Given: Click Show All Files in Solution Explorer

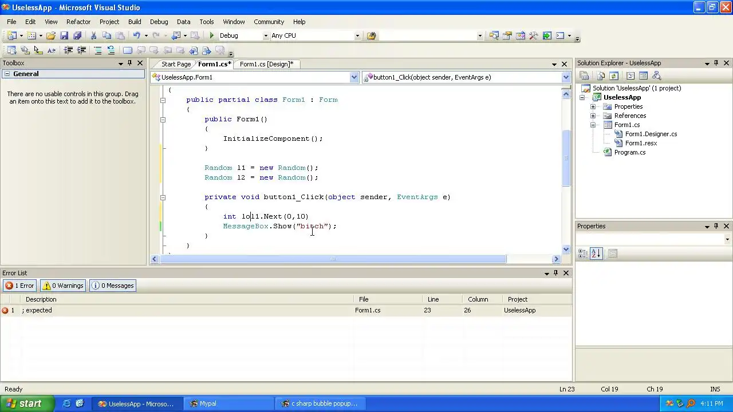Looking at the screenshot, I should [600, 76].
